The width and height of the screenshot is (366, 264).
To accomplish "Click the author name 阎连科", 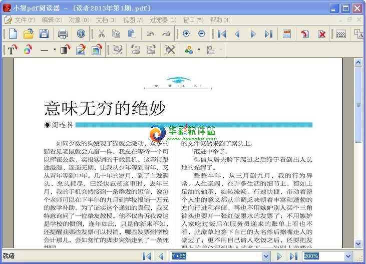I will [x=62, y=125].
